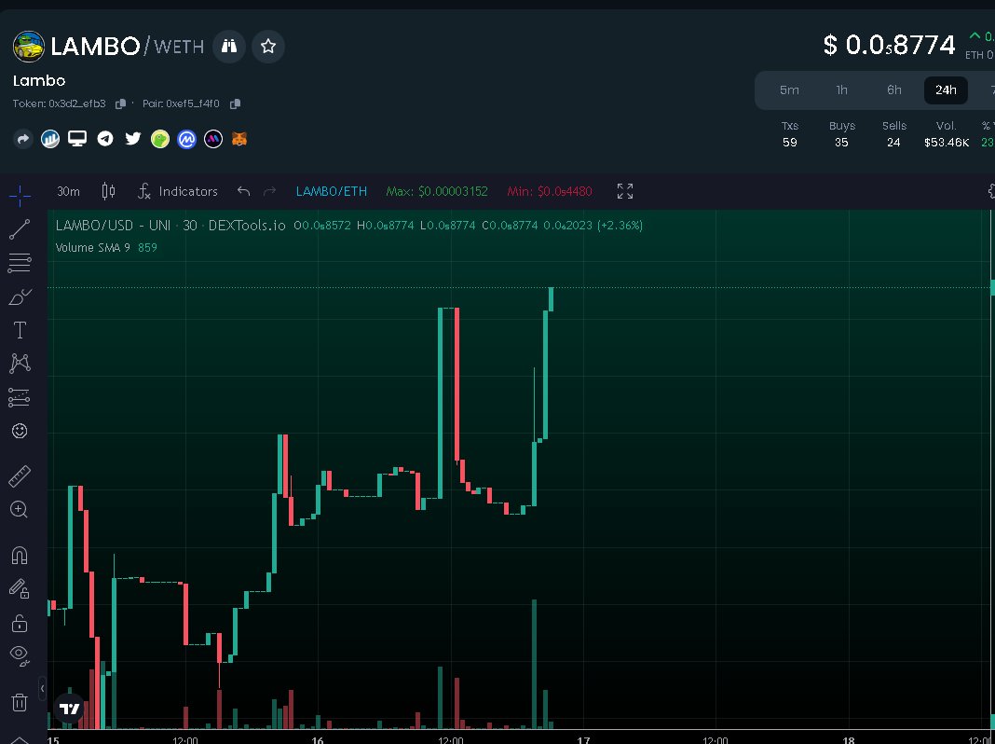Select the 24h stats timeframe
Screen dimensions: 995x744
[x=947, y=90]
